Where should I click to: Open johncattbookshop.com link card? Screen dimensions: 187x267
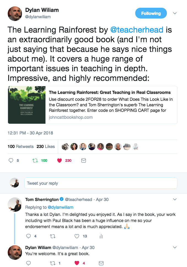(93, 105)
